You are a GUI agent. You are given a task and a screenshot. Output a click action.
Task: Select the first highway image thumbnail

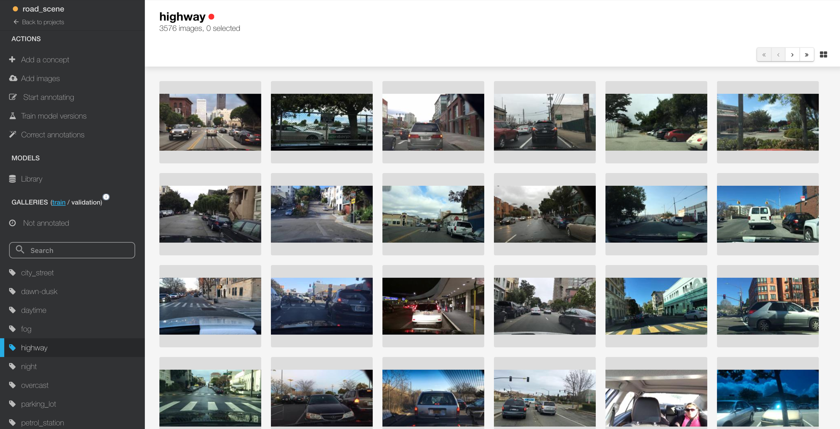(210, 122)
